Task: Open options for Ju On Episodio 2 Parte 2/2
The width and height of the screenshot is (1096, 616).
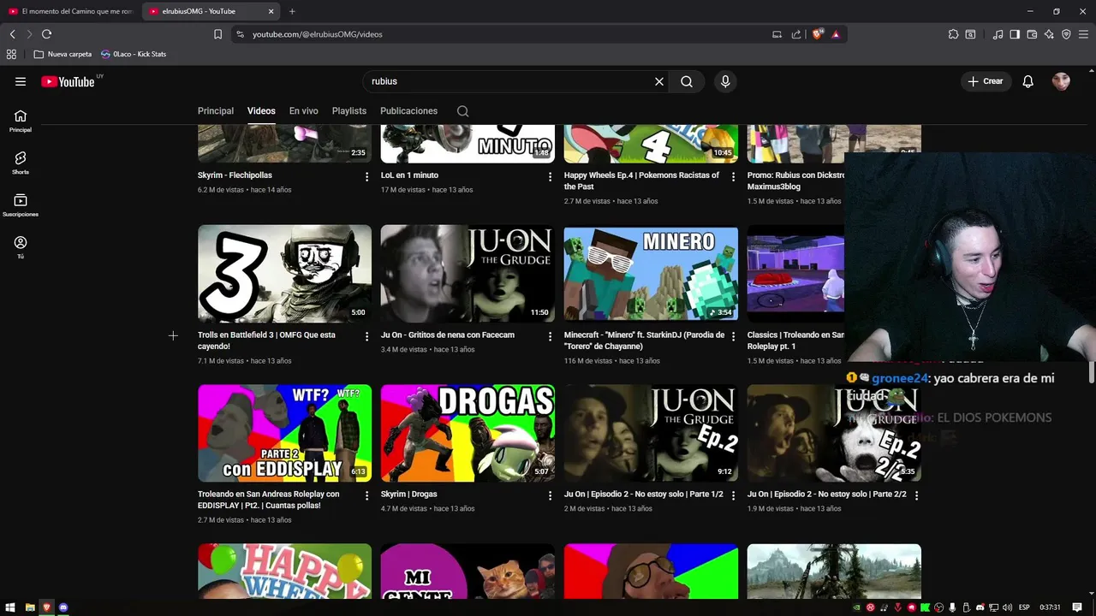Action: (916, 495)
